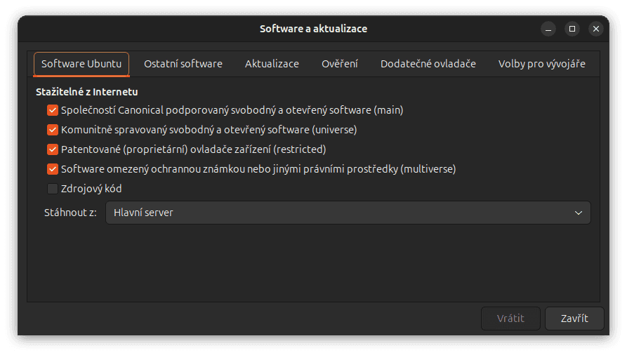
Task: Toggle the community software (universe) checkbox
Action: [52, 130]
